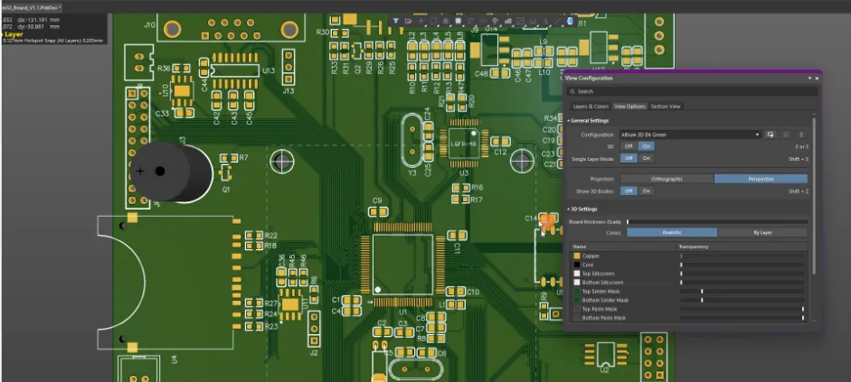Screen dimensions: 851x382
Task: Select the place polygon pour tool
Action: [x=508, y=21]
